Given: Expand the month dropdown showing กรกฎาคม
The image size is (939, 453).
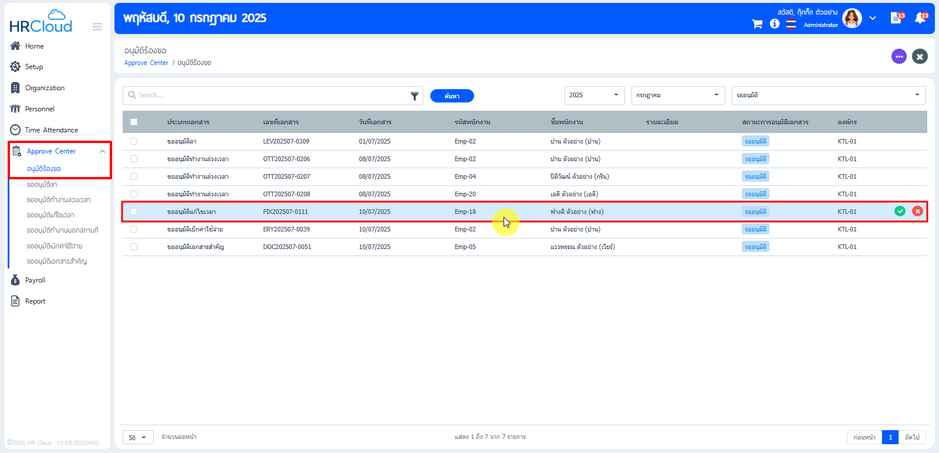Looking at the screenshot, I should [677, 95].
